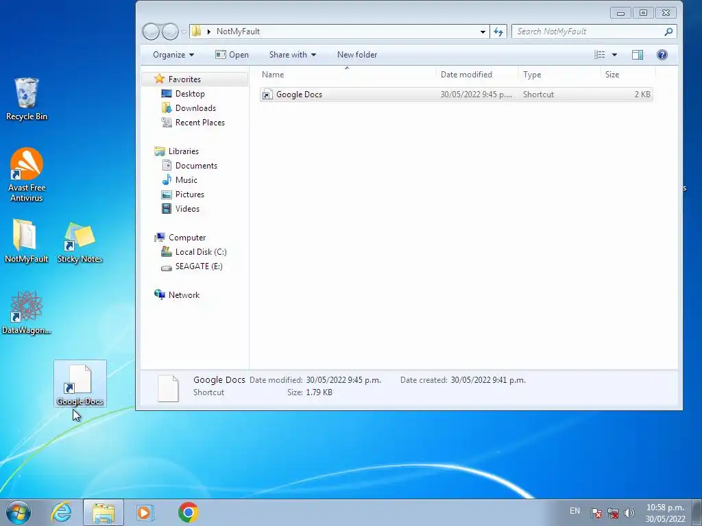Click the 2 KB size cell
This screenshot has width=702, height=526.
(642, 95)
